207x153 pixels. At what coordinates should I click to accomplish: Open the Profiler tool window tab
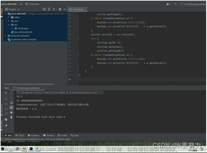(62, 135)
